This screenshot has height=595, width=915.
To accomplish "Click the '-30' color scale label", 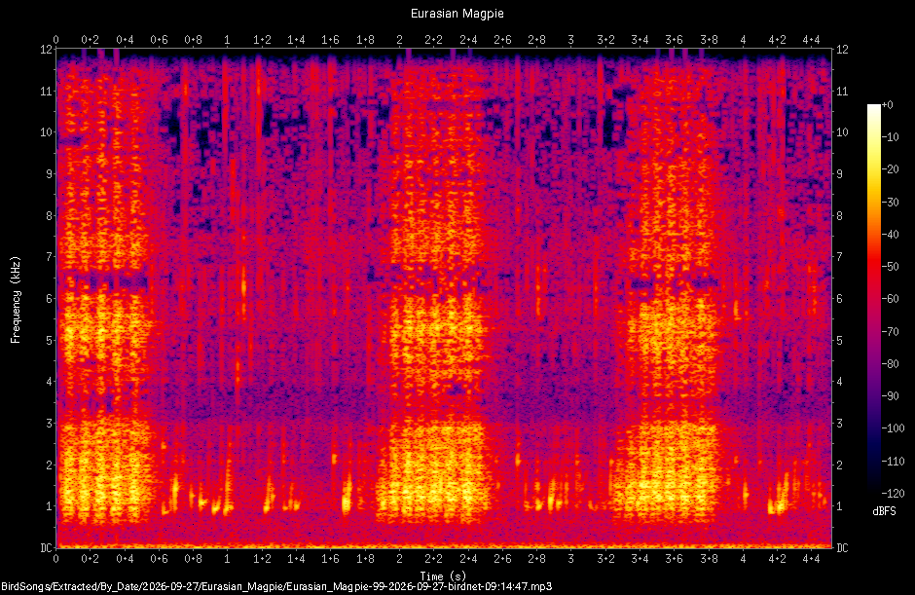I will [891, 202].
